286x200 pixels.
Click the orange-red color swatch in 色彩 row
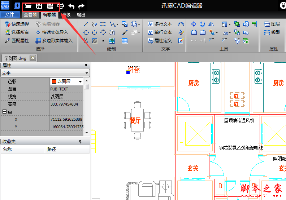54,81
